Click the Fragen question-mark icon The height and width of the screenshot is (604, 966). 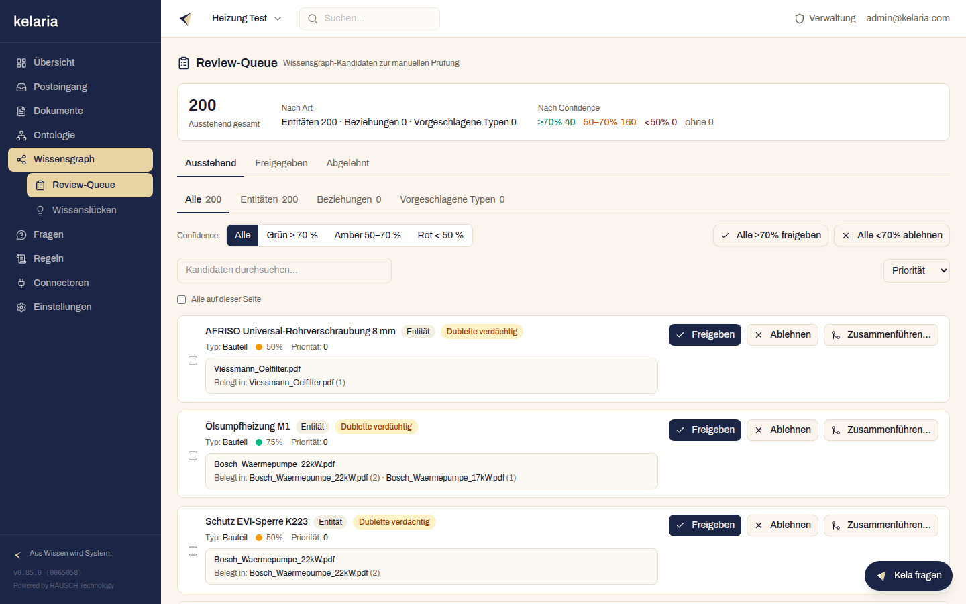click(x=21, y=235)
